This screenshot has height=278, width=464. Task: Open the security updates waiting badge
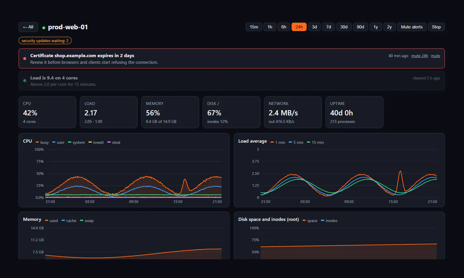pyautogui.click(x=45, y=41)
